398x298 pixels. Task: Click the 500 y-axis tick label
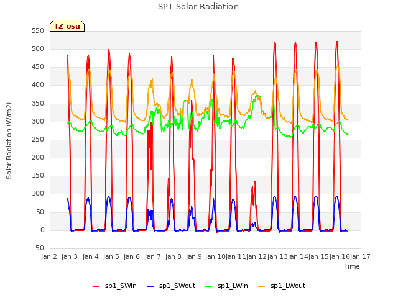click(x=38, y=48)
